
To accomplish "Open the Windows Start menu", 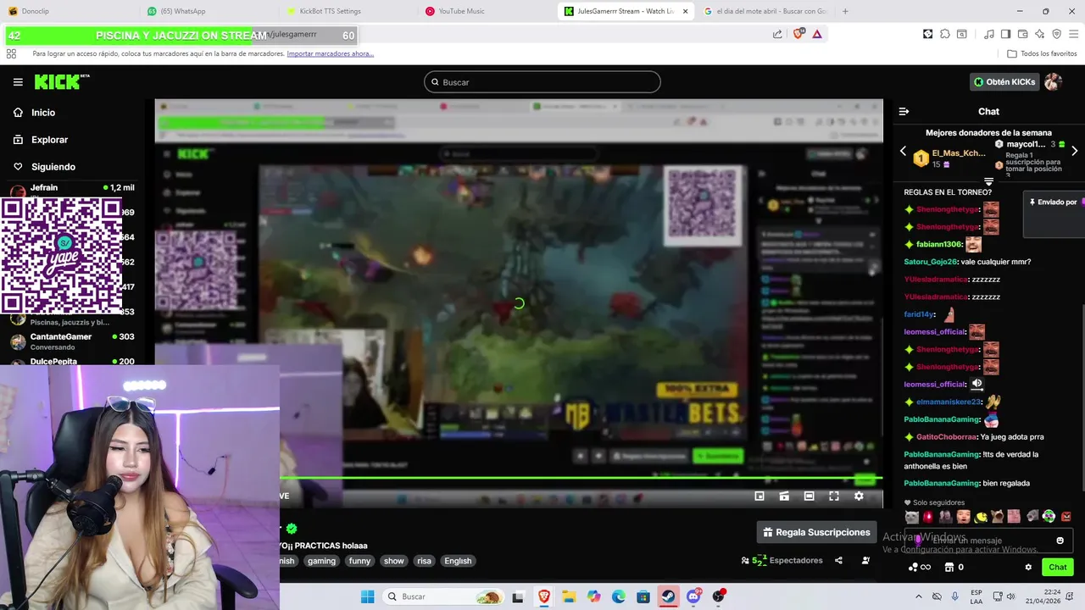I will [367, 596].
